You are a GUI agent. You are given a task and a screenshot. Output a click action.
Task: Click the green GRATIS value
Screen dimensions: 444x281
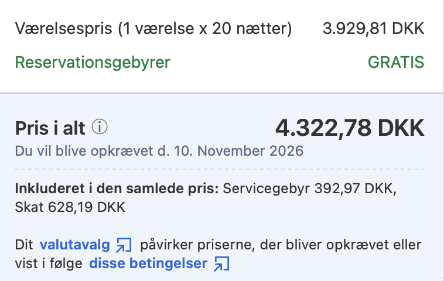tap(396, 62)
